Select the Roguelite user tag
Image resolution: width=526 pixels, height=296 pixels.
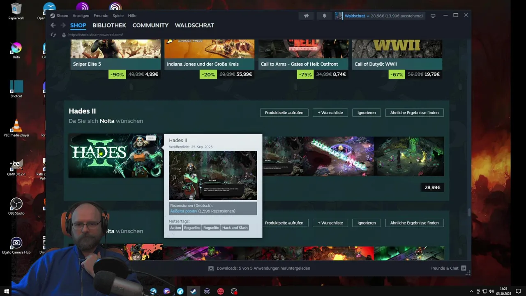tap(211, 228)
